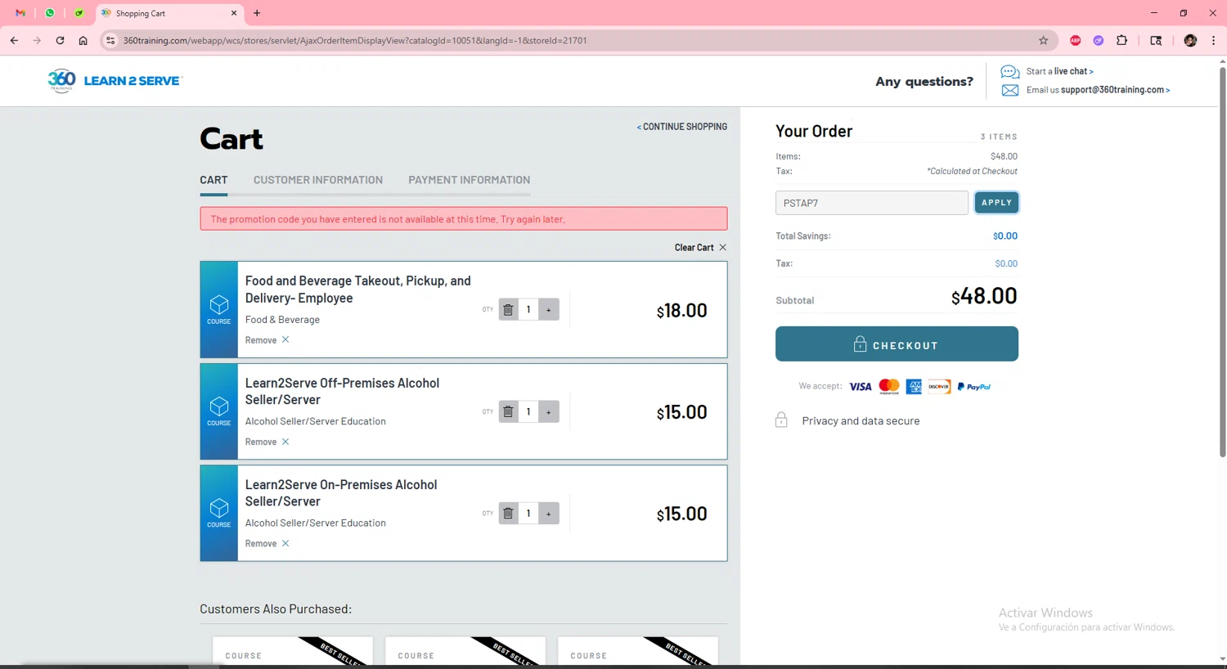
Task: Proceed to Checkout
Action: [x=897, y=344]
